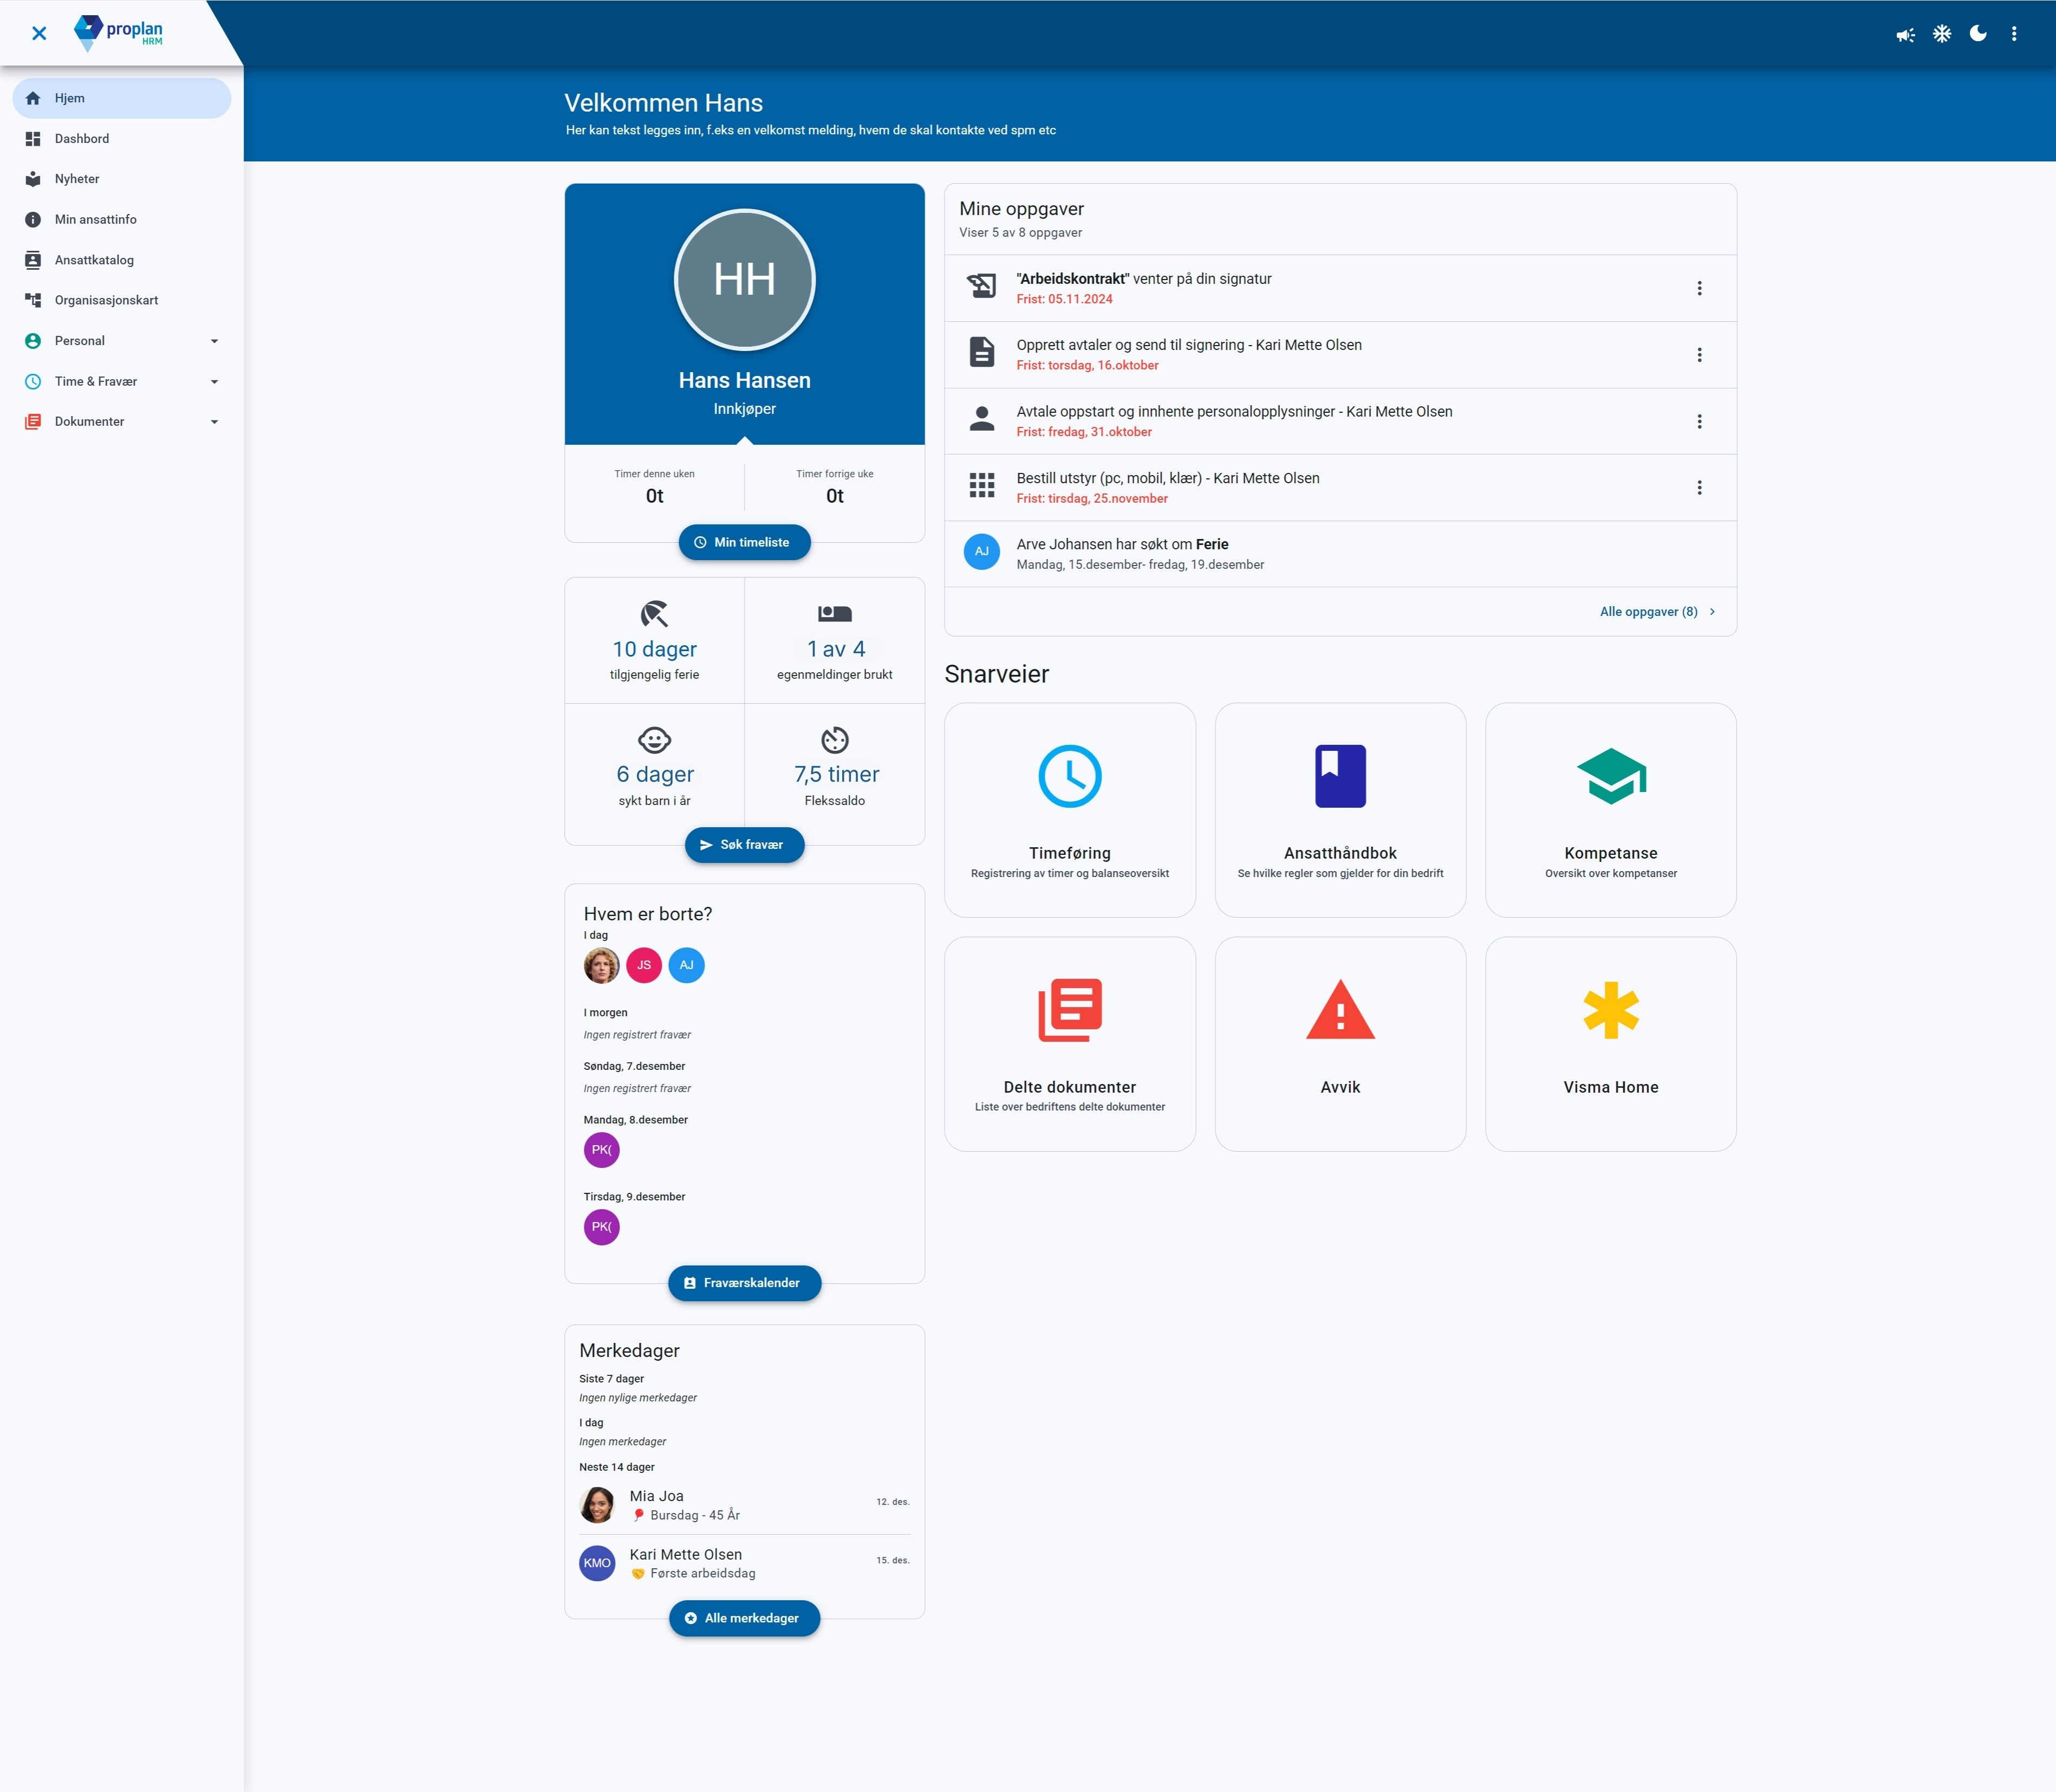The height and width of the screenshot is (1792, 2056).
Task: Click the snowflake icon in header
Action: [1942, 34]
